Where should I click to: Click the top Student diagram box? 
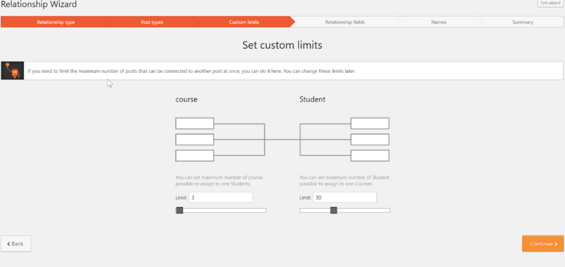pos(370,123)
